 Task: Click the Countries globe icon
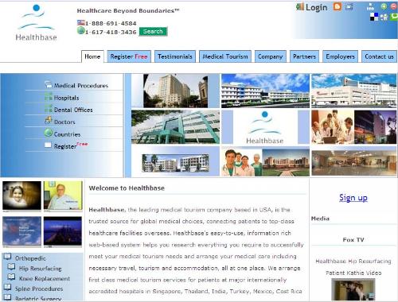point(49,133)
